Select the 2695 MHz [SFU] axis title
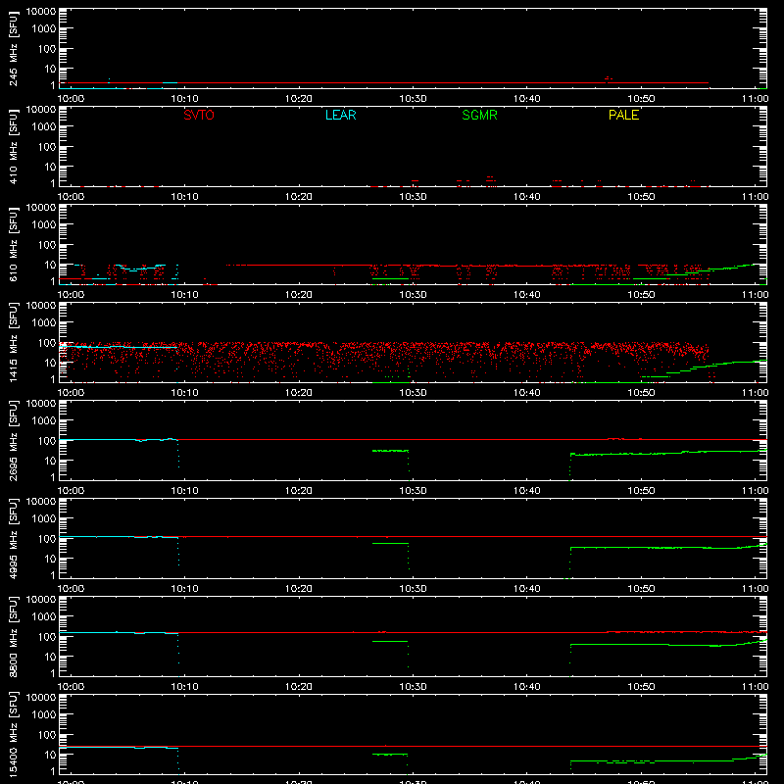784x784 pixels. click(x=13, y=440)
